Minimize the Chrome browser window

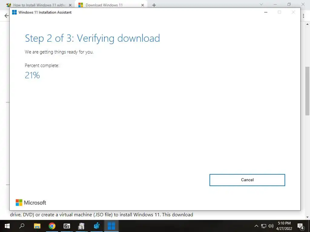275,4
